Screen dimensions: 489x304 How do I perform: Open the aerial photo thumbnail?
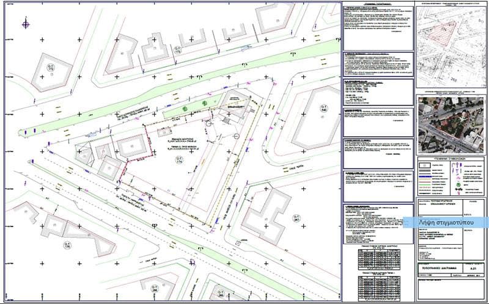pyautogui.click(x=451, y=125)
